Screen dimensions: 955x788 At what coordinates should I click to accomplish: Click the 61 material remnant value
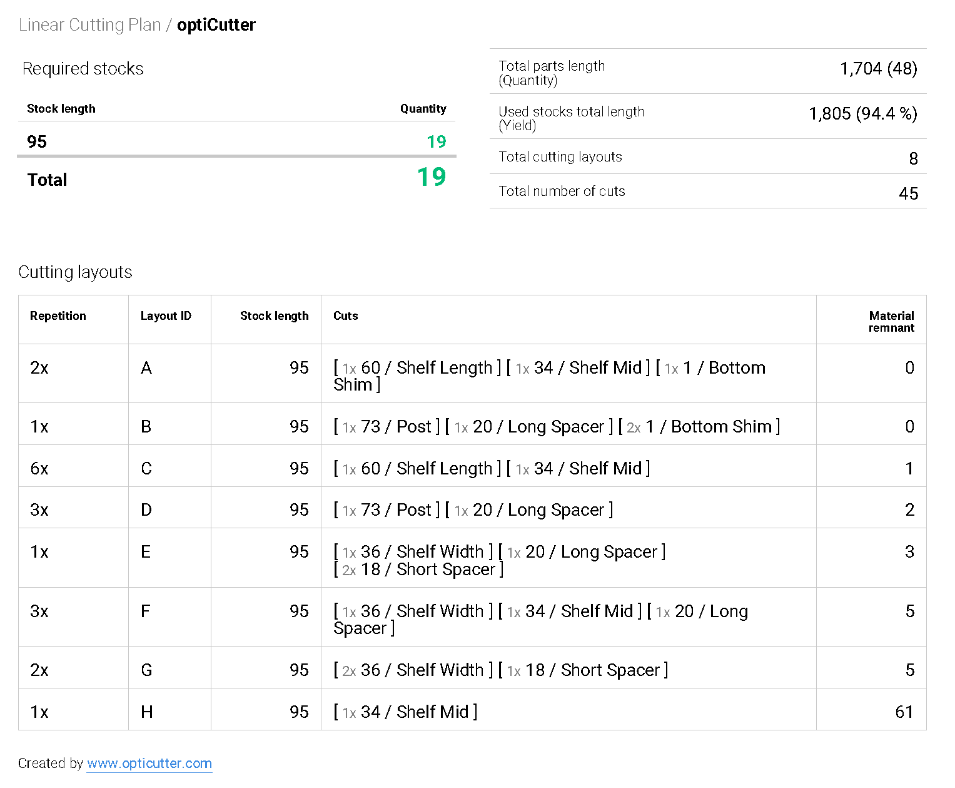(x=904, y=712)
